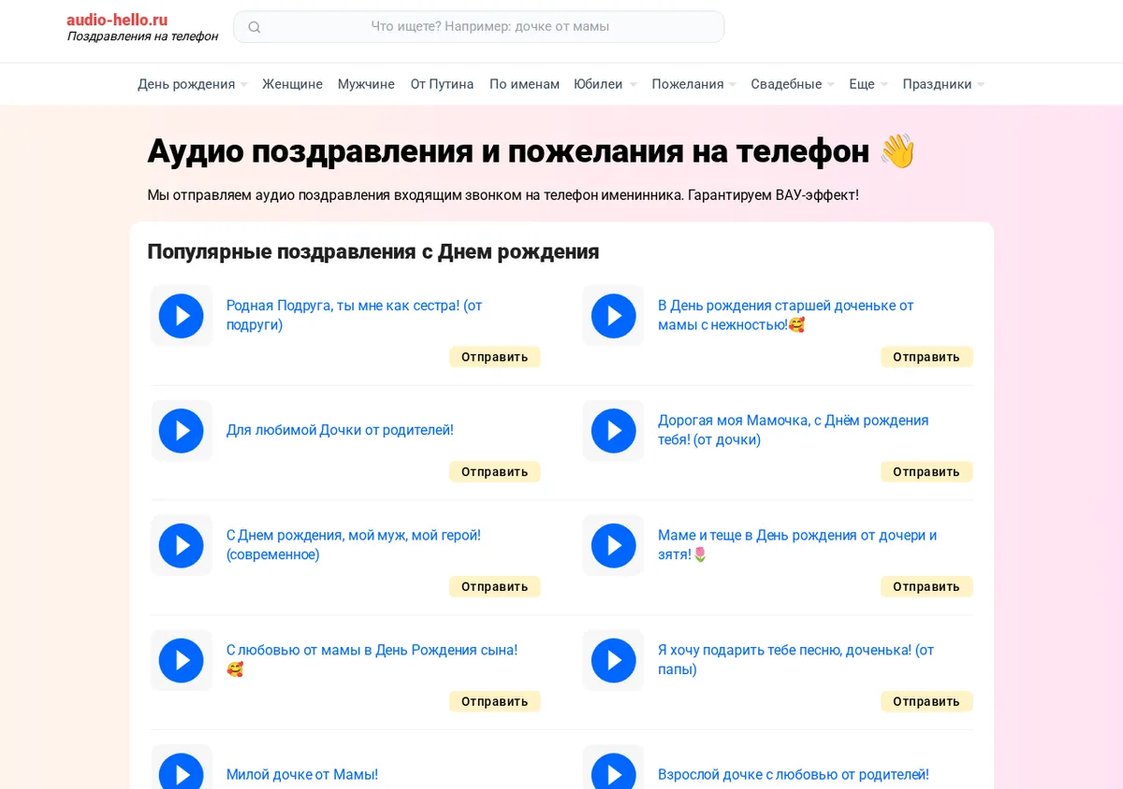Go to the По именам section
This screenshot has width=1123, height=789.
point(524,84)
